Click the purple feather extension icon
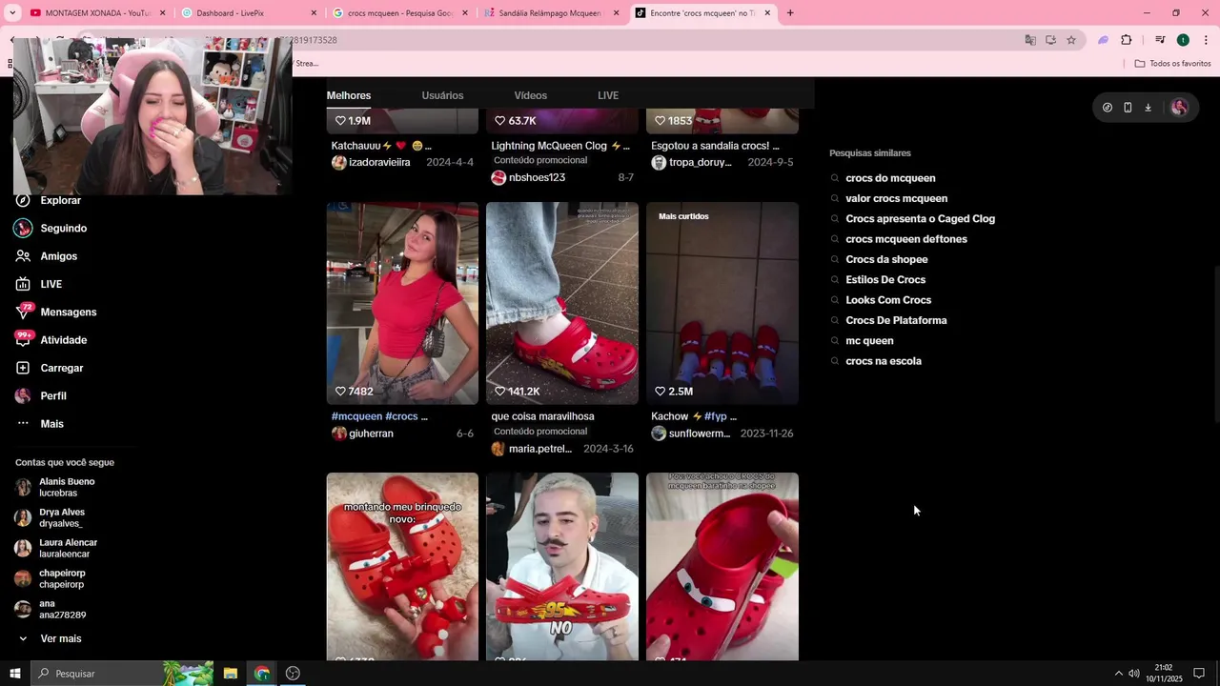The image size is (1220, 686). coord(1103,40)
